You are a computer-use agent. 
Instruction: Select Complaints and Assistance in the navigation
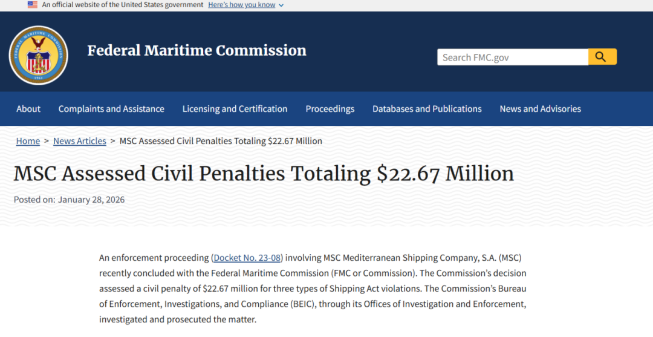coord(111,109)
